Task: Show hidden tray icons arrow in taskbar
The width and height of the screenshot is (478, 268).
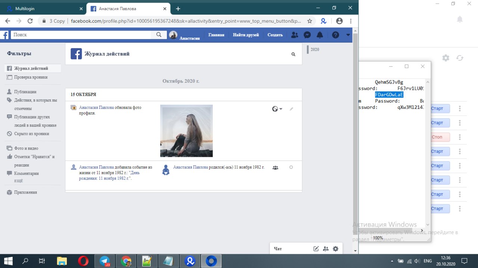Action: pyautogui.click(x=392, y=261)
